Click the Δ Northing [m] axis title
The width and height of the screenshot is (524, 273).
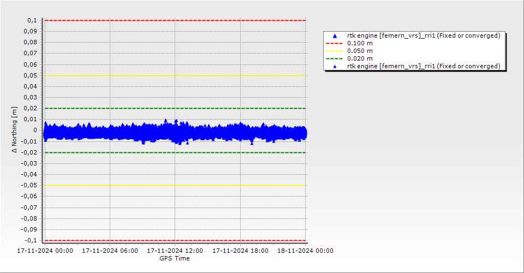coord(15,130)
